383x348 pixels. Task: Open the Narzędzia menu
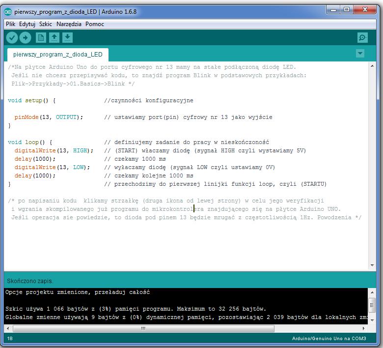coord(69,24)
